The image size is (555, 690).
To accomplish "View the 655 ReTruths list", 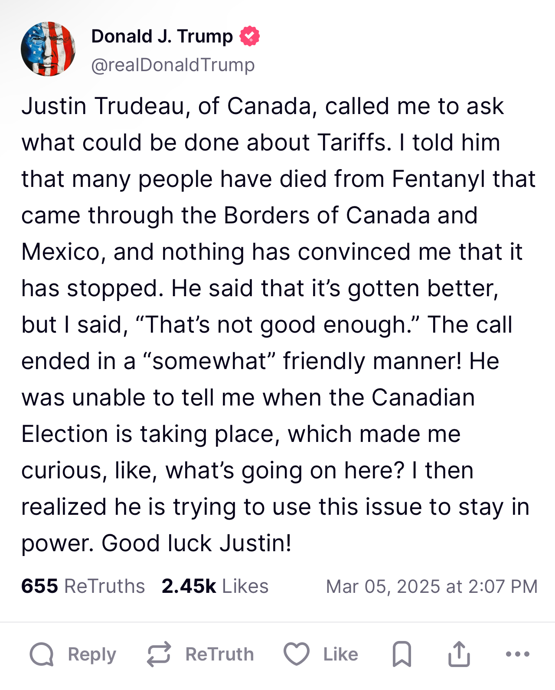I will pyautogui.click(x=83, y=586).
